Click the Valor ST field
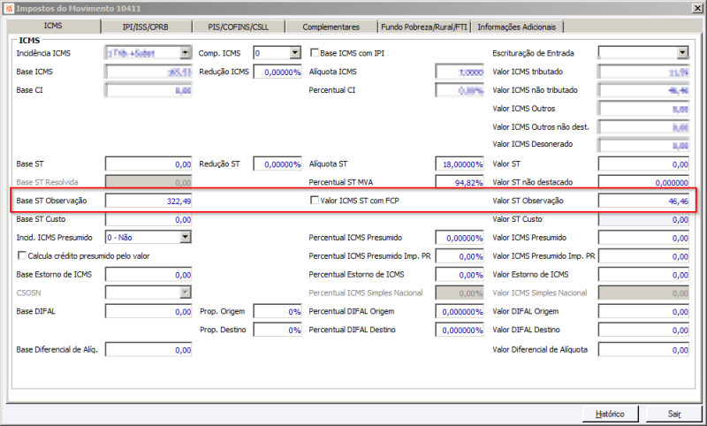The width and height of the screenshot is (707, 426). coord(643,164)
